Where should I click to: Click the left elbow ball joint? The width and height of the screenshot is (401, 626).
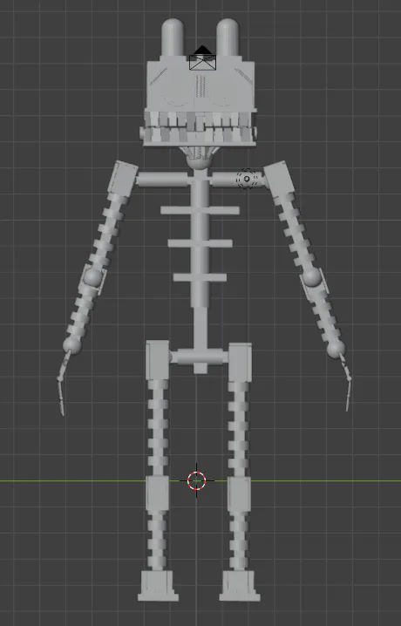93,277
